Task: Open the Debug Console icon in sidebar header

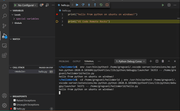Action: [47, 5]
